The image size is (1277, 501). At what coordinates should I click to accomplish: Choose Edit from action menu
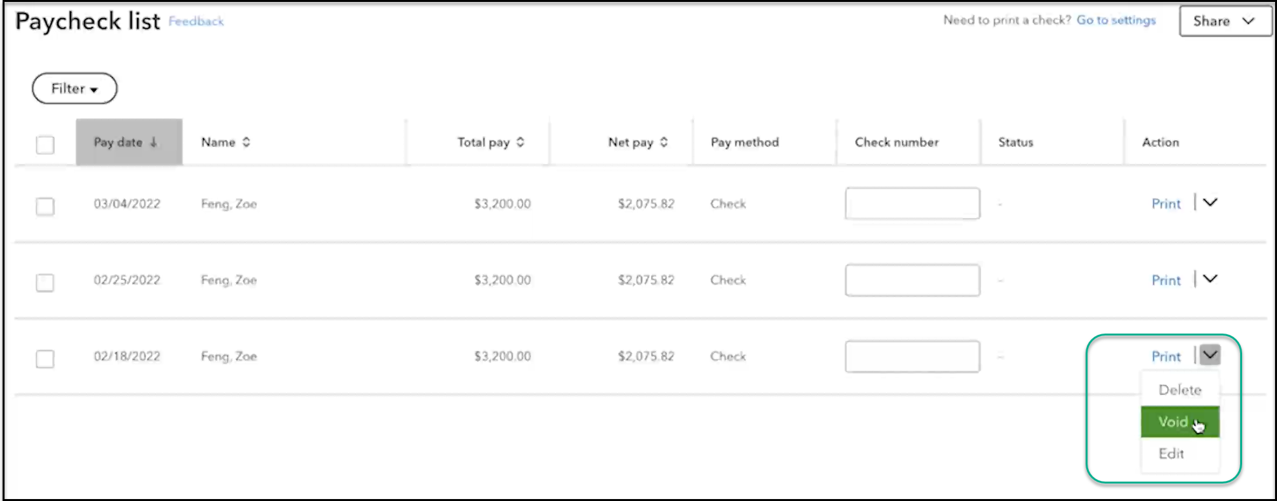pos(1171,454)
